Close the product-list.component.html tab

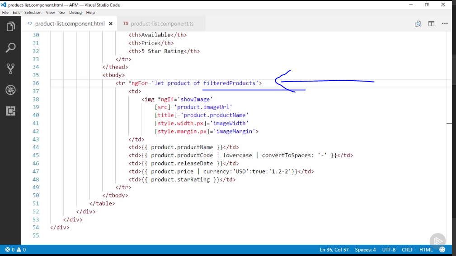pos(111,24)
